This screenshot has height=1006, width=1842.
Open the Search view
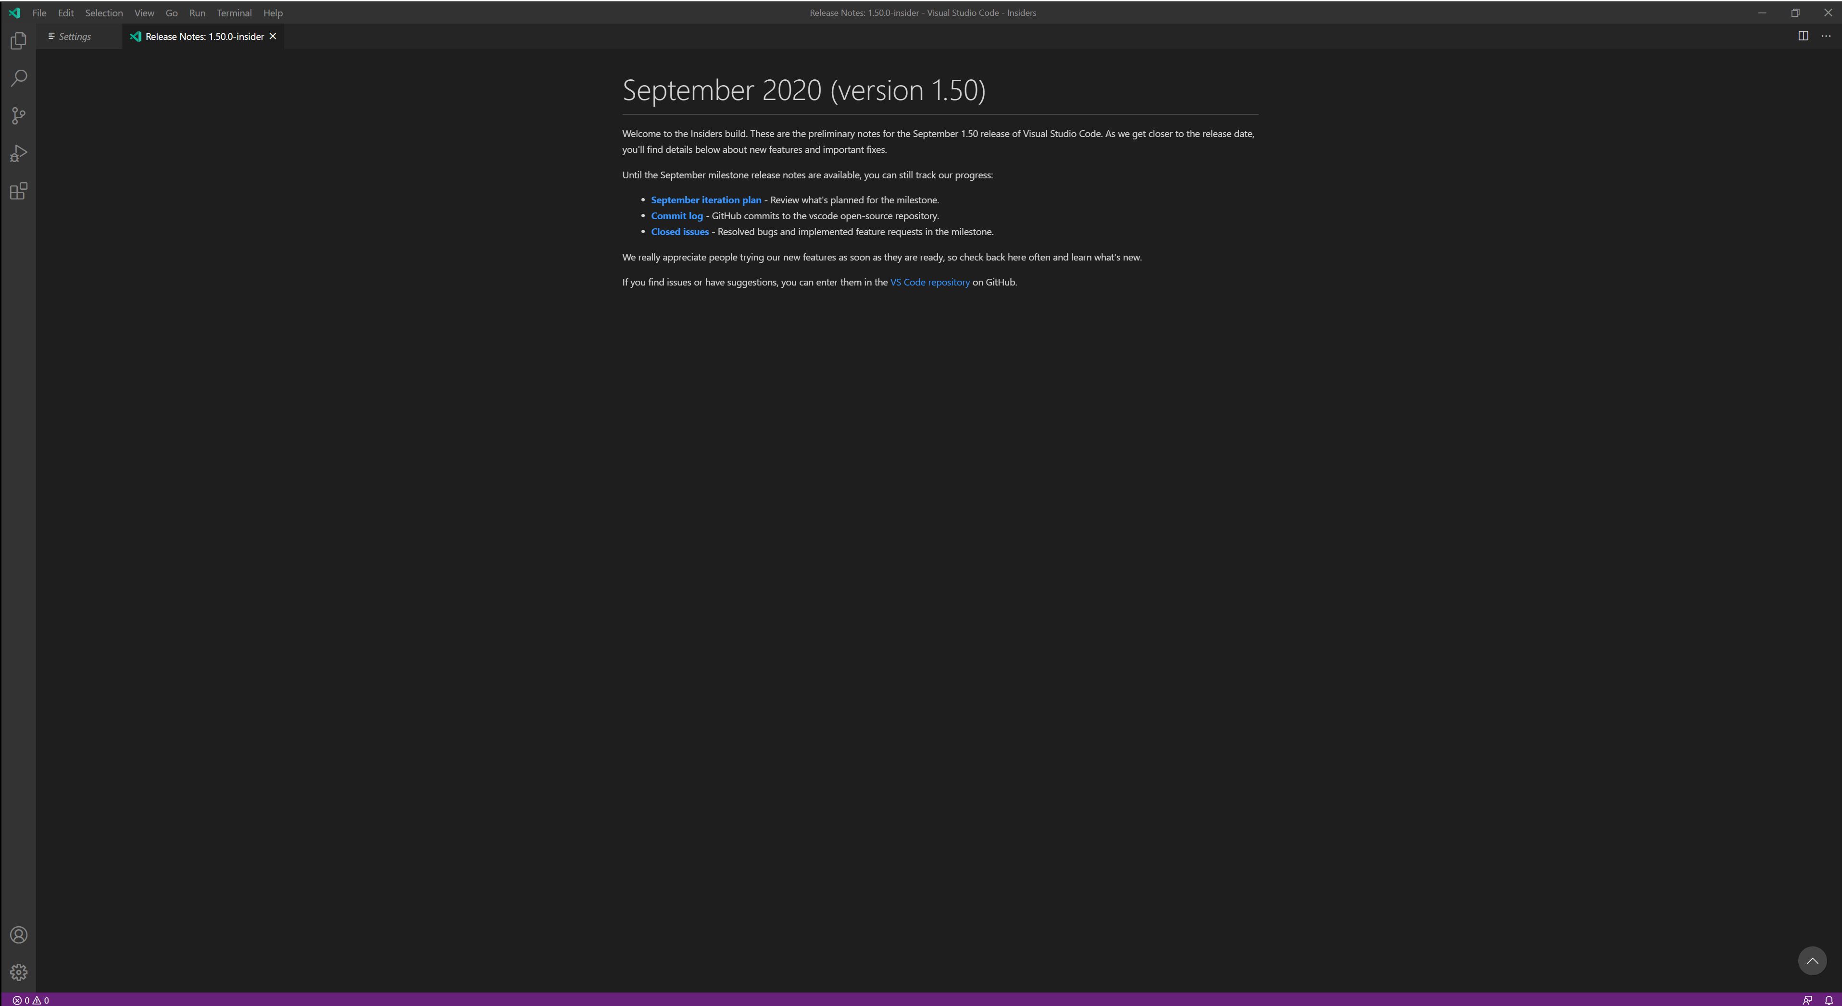[18, 78]
